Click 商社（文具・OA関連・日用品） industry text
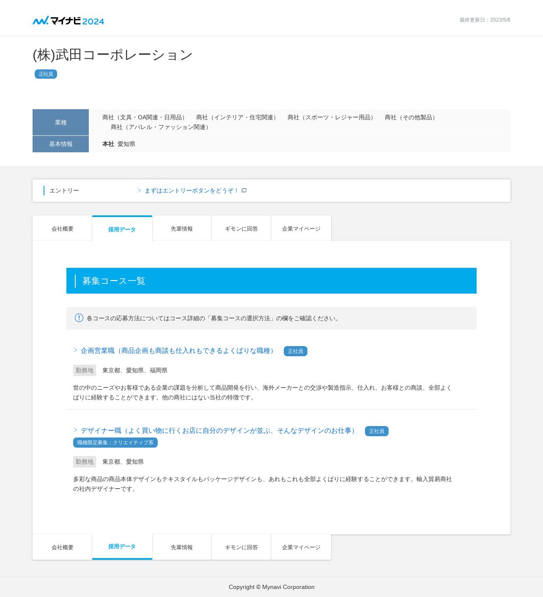 [x=145, y=117]
